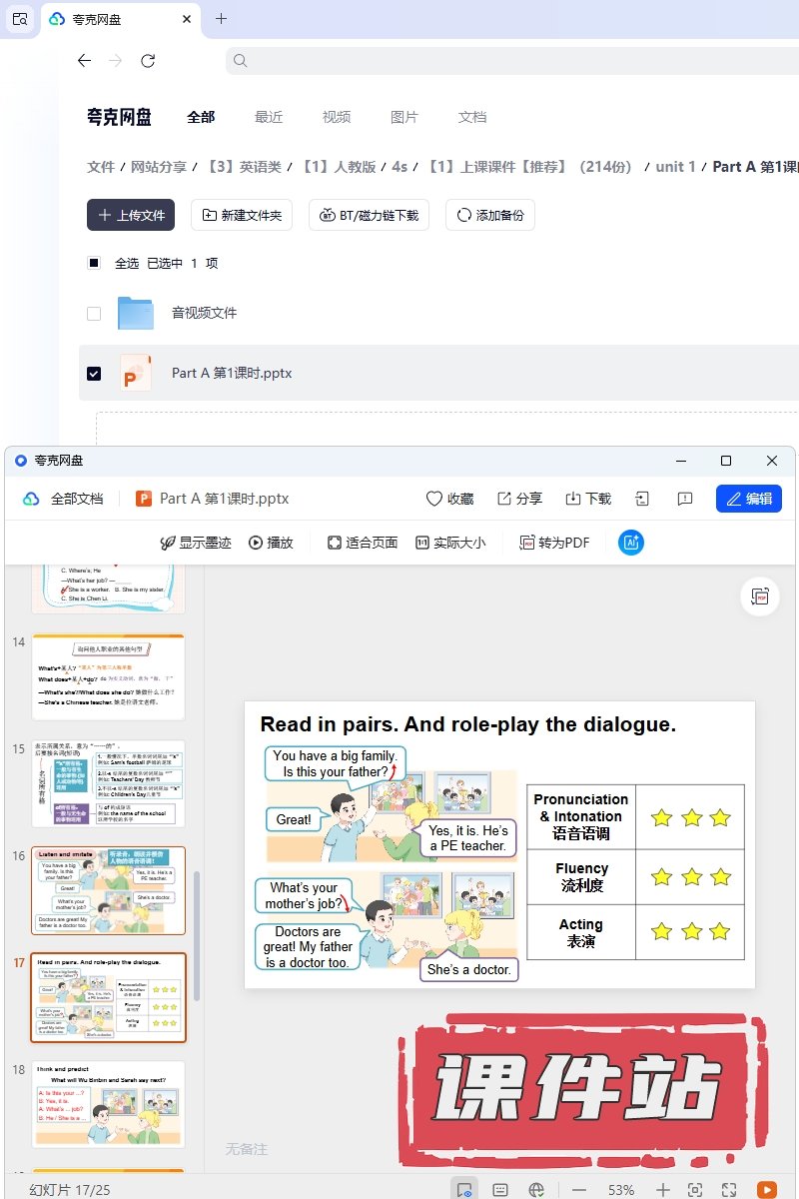Screen dimensions: 799x1199
Task: Switch to the 视频 tab
Action: (x=337, y=117)
